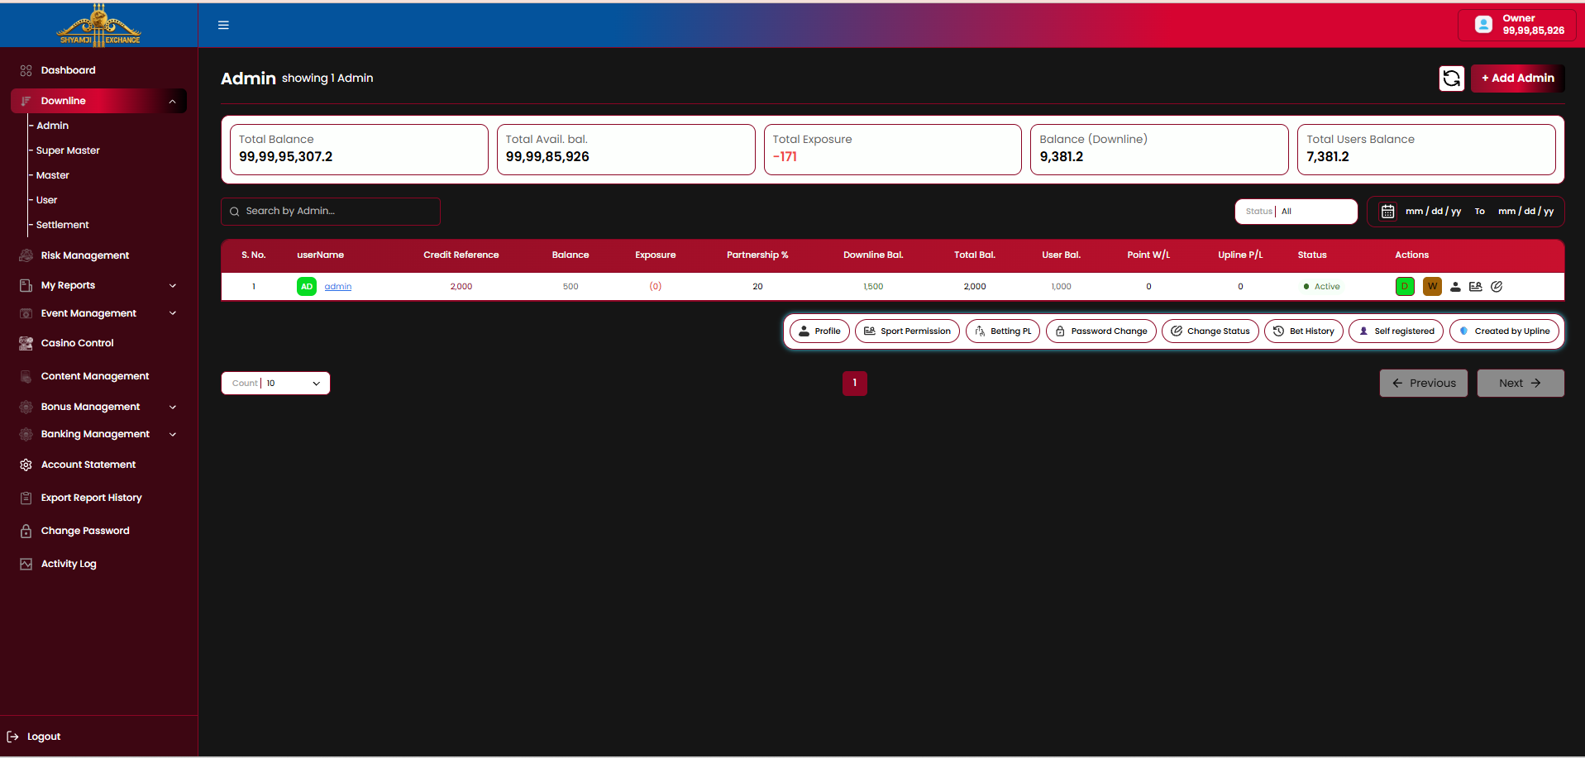Click the Exposure (0) value
The image size is (1585, 758).
pos(656,287)
